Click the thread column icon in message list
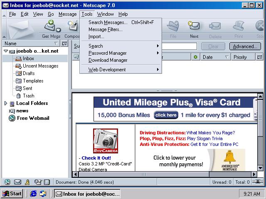266x199 pixels. click(76, 57)
